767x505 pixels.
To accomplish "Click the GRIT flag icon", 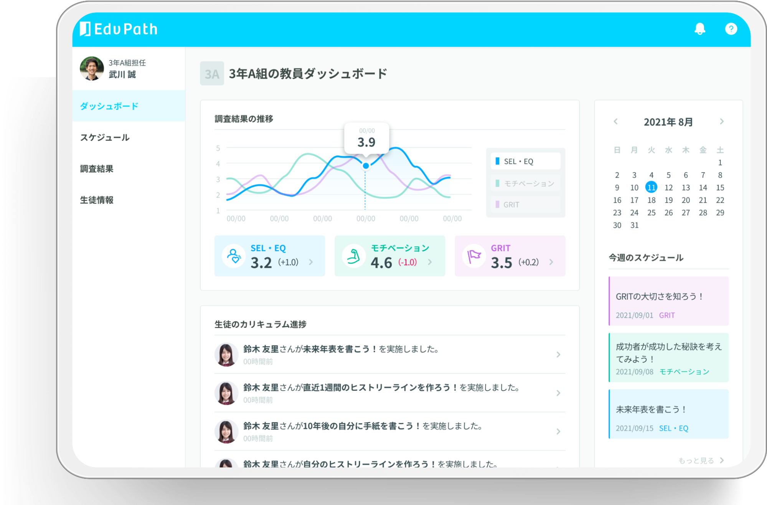I will (x=474, y=256).
